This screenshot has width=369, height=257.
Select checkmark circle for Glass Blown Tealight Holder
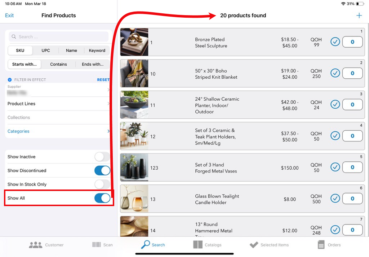coord(335,199)
